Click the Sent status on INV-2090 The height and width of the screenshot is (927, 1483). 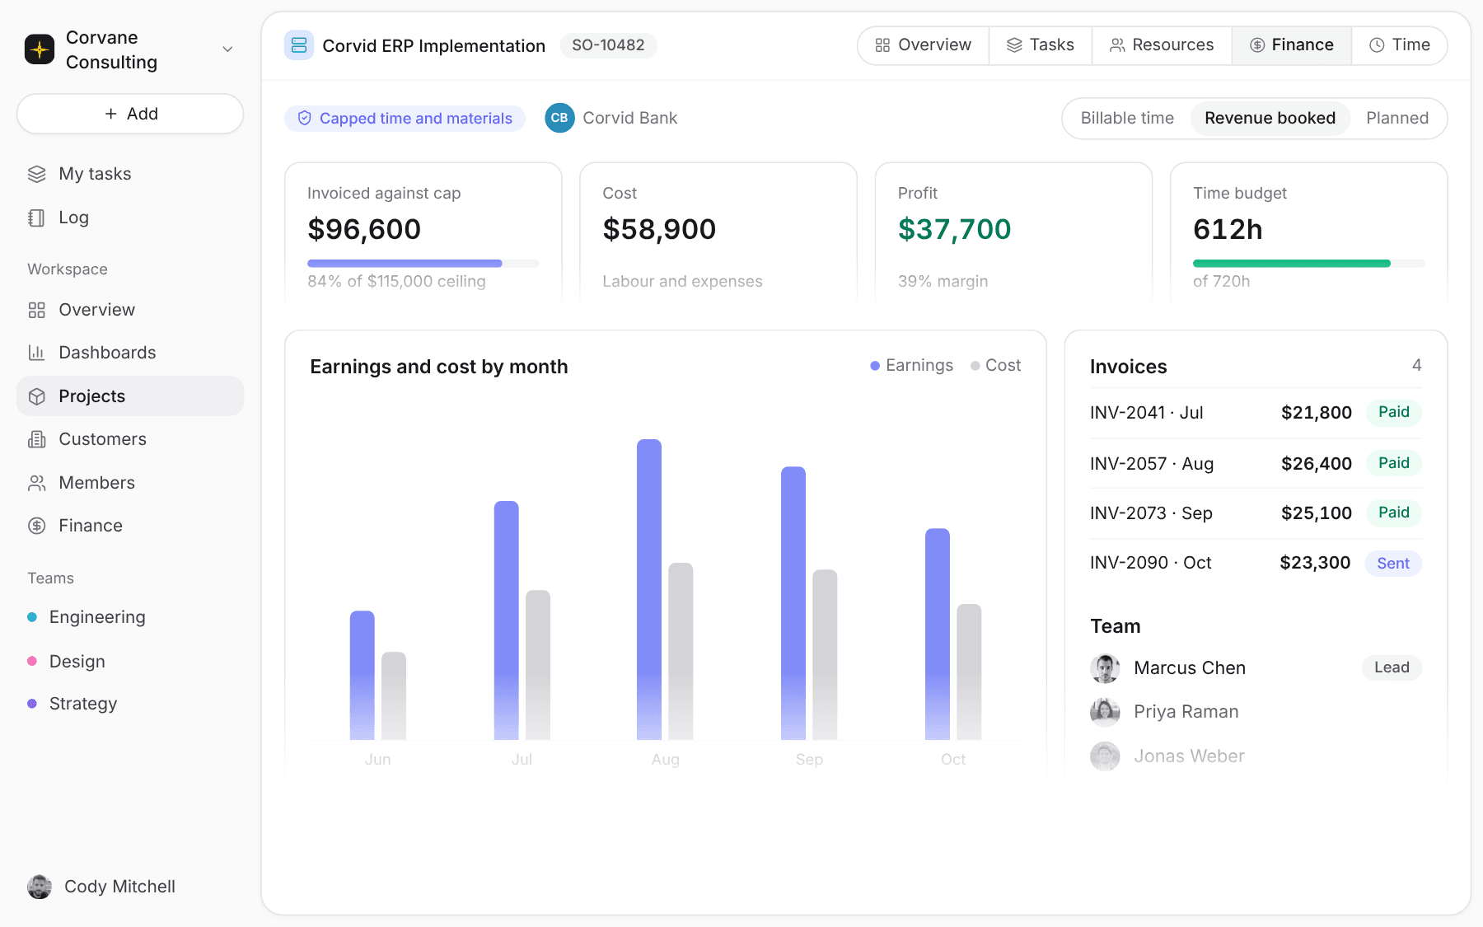pyautogui.click(x=1393, y=564)
